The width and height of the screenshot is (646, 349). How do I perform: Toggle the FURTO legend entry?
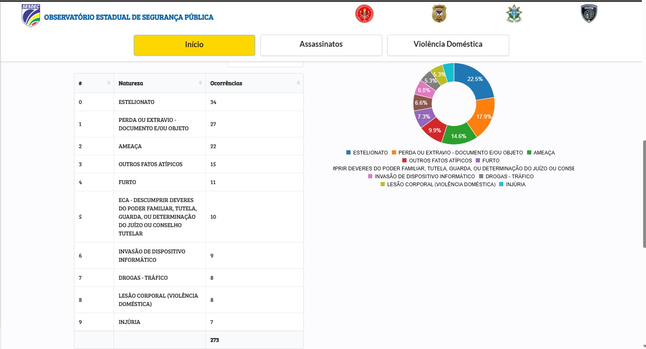[487, 161]
